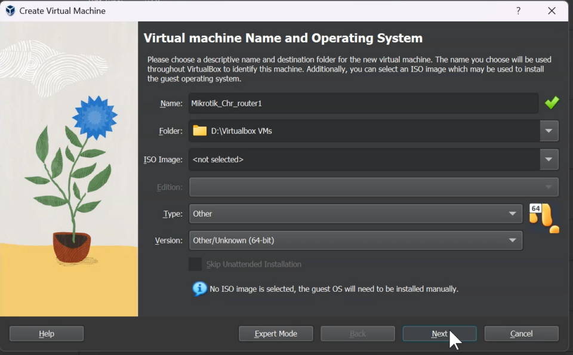Click the Create Virtual Machine window icon
The image size is (573, 355).
click(x=10, y=10)
